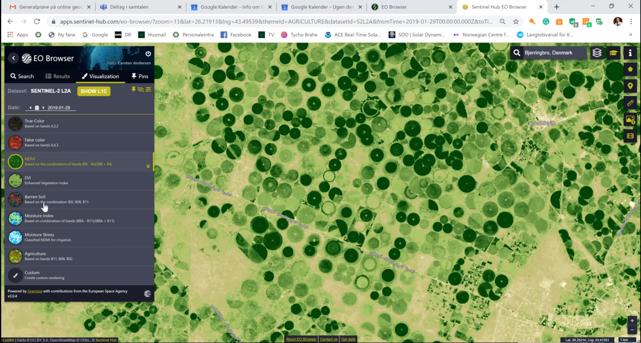Expand the NDVI layer details chevron
Screen dimensions: 641x343
148,166
